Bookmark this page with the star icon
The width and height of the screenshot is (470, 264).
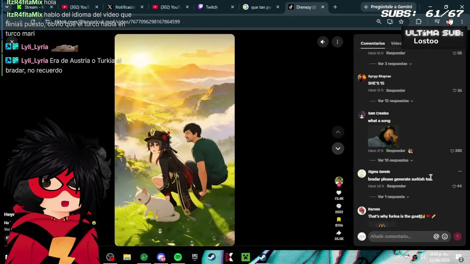pos(401,22)
